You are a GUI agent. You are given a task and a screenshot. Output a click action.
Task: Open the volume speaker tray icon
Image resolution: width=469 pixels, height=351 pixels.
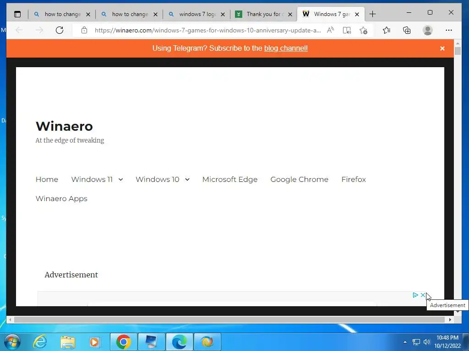[x=426, y=342]
